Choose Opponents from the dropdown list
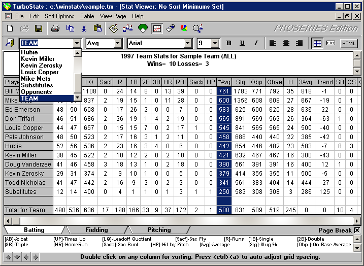The width and height of the screenshot is (364, 266). tap(47, 92)
